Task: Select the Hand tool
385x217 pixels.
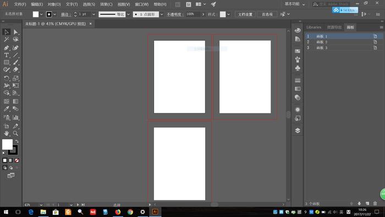Action: point(7,133)
